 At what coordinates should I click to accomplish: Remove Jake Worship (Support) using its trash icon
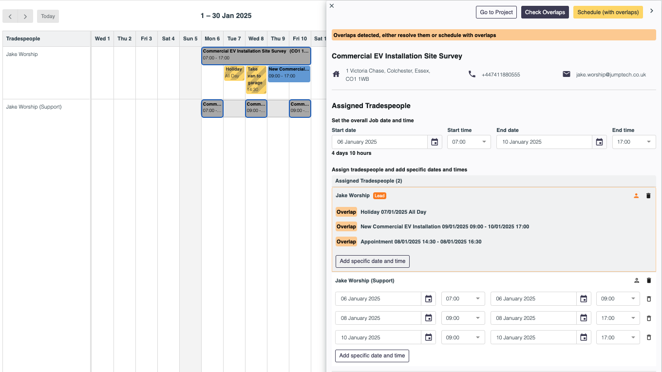(x=648, y=280)
